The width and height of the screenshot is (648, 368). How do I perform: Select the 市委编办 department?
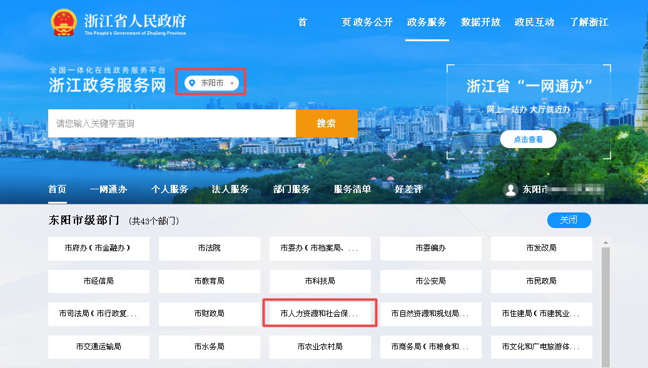click(x=431, y=248)
